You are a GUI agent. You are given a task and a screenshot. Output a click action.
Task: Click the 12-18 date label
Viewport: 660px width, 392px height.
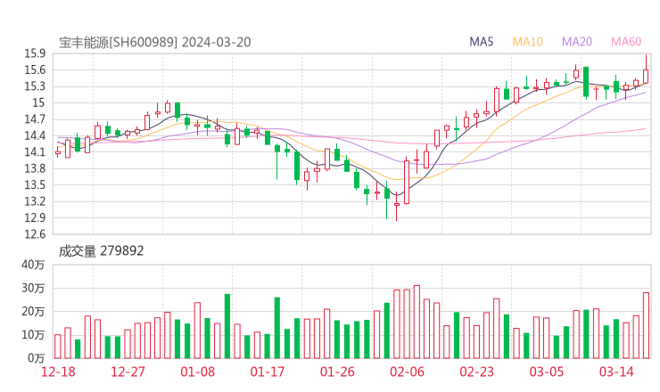pyautogui.click(x=58, y=372)
